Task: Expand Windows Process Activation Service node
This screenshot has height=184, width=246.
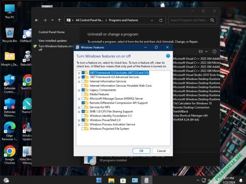Action: coord(79,125)
